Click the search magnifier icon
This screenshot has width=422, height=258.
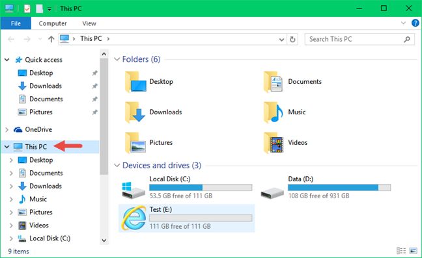(x=407, y=40)
